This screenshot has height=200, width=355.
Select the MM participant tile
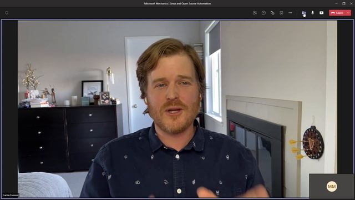[332, 187]
